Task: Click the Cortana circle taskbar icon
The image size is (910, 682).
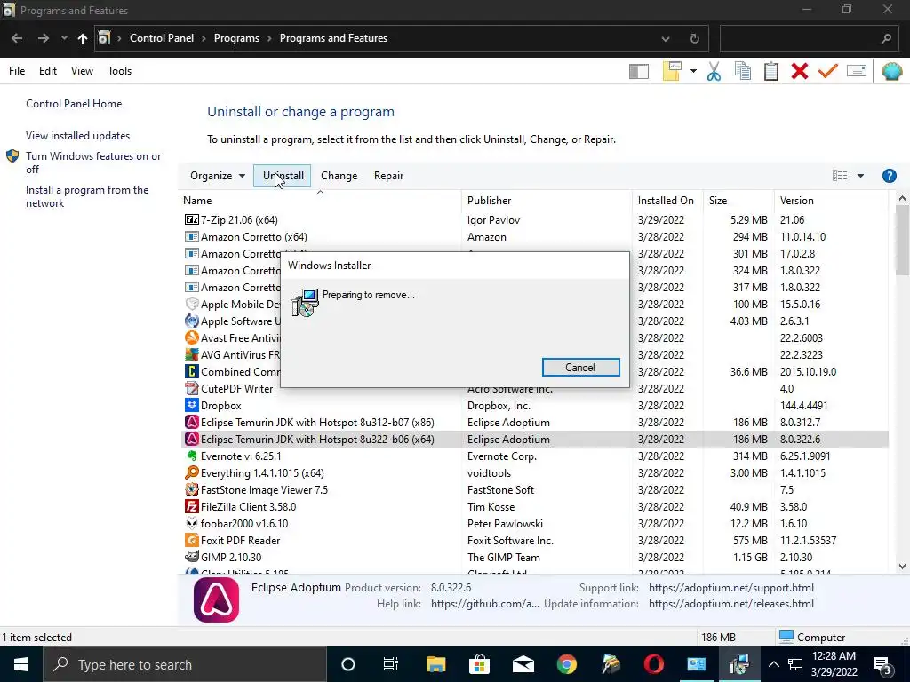Action: [x=348, y=664]
